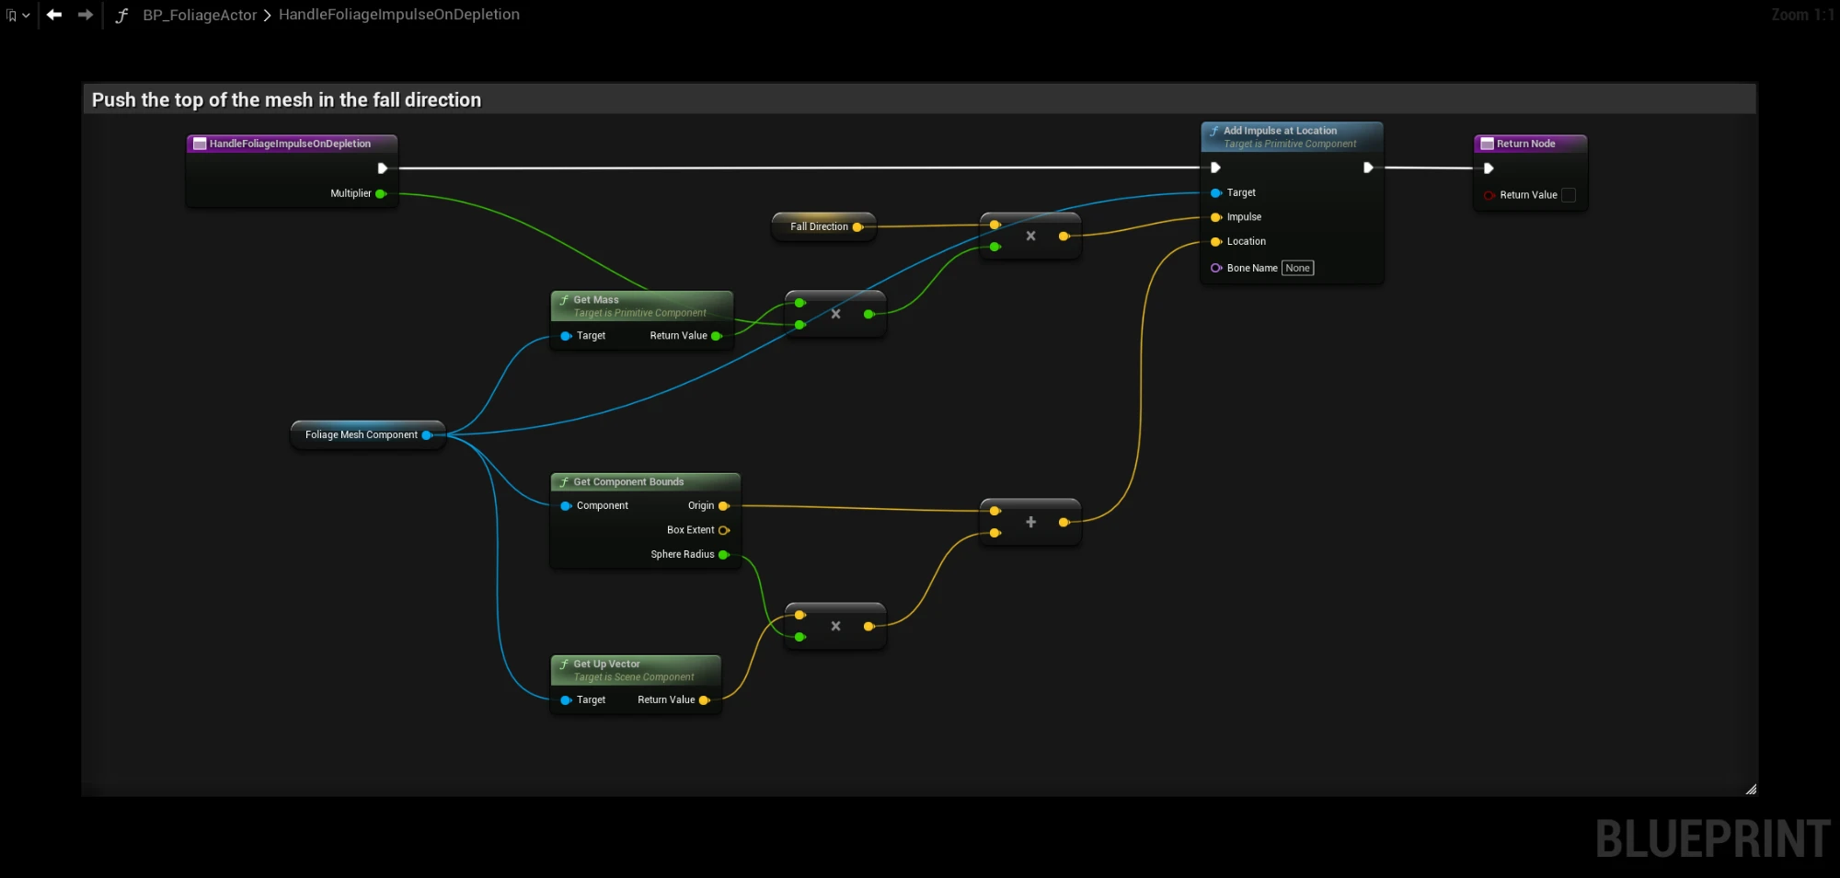Click the Get Mass Return Value pin

click(x=717, y=336)
